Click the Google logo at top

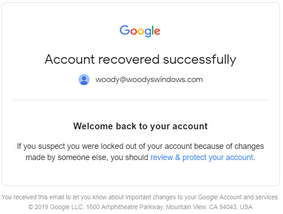coord(140,31)
